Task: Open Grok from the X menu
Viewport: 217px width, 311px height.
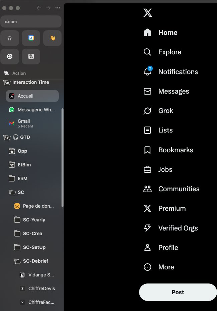Action: click(158, 111)
